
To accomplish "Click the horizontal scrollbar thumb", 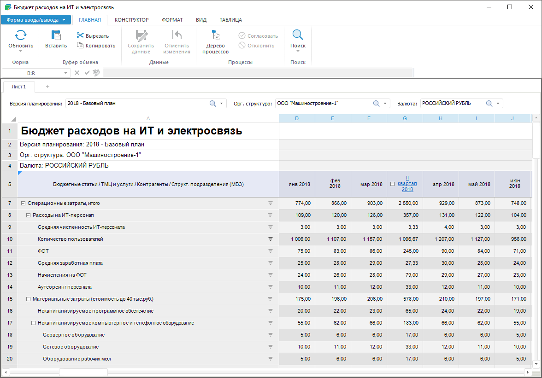I will (x=83, y=372).
